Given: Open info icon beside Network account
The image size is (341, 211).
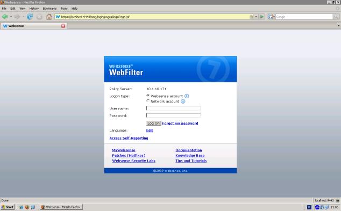Looking at the screenshot, I should (183, 101).
